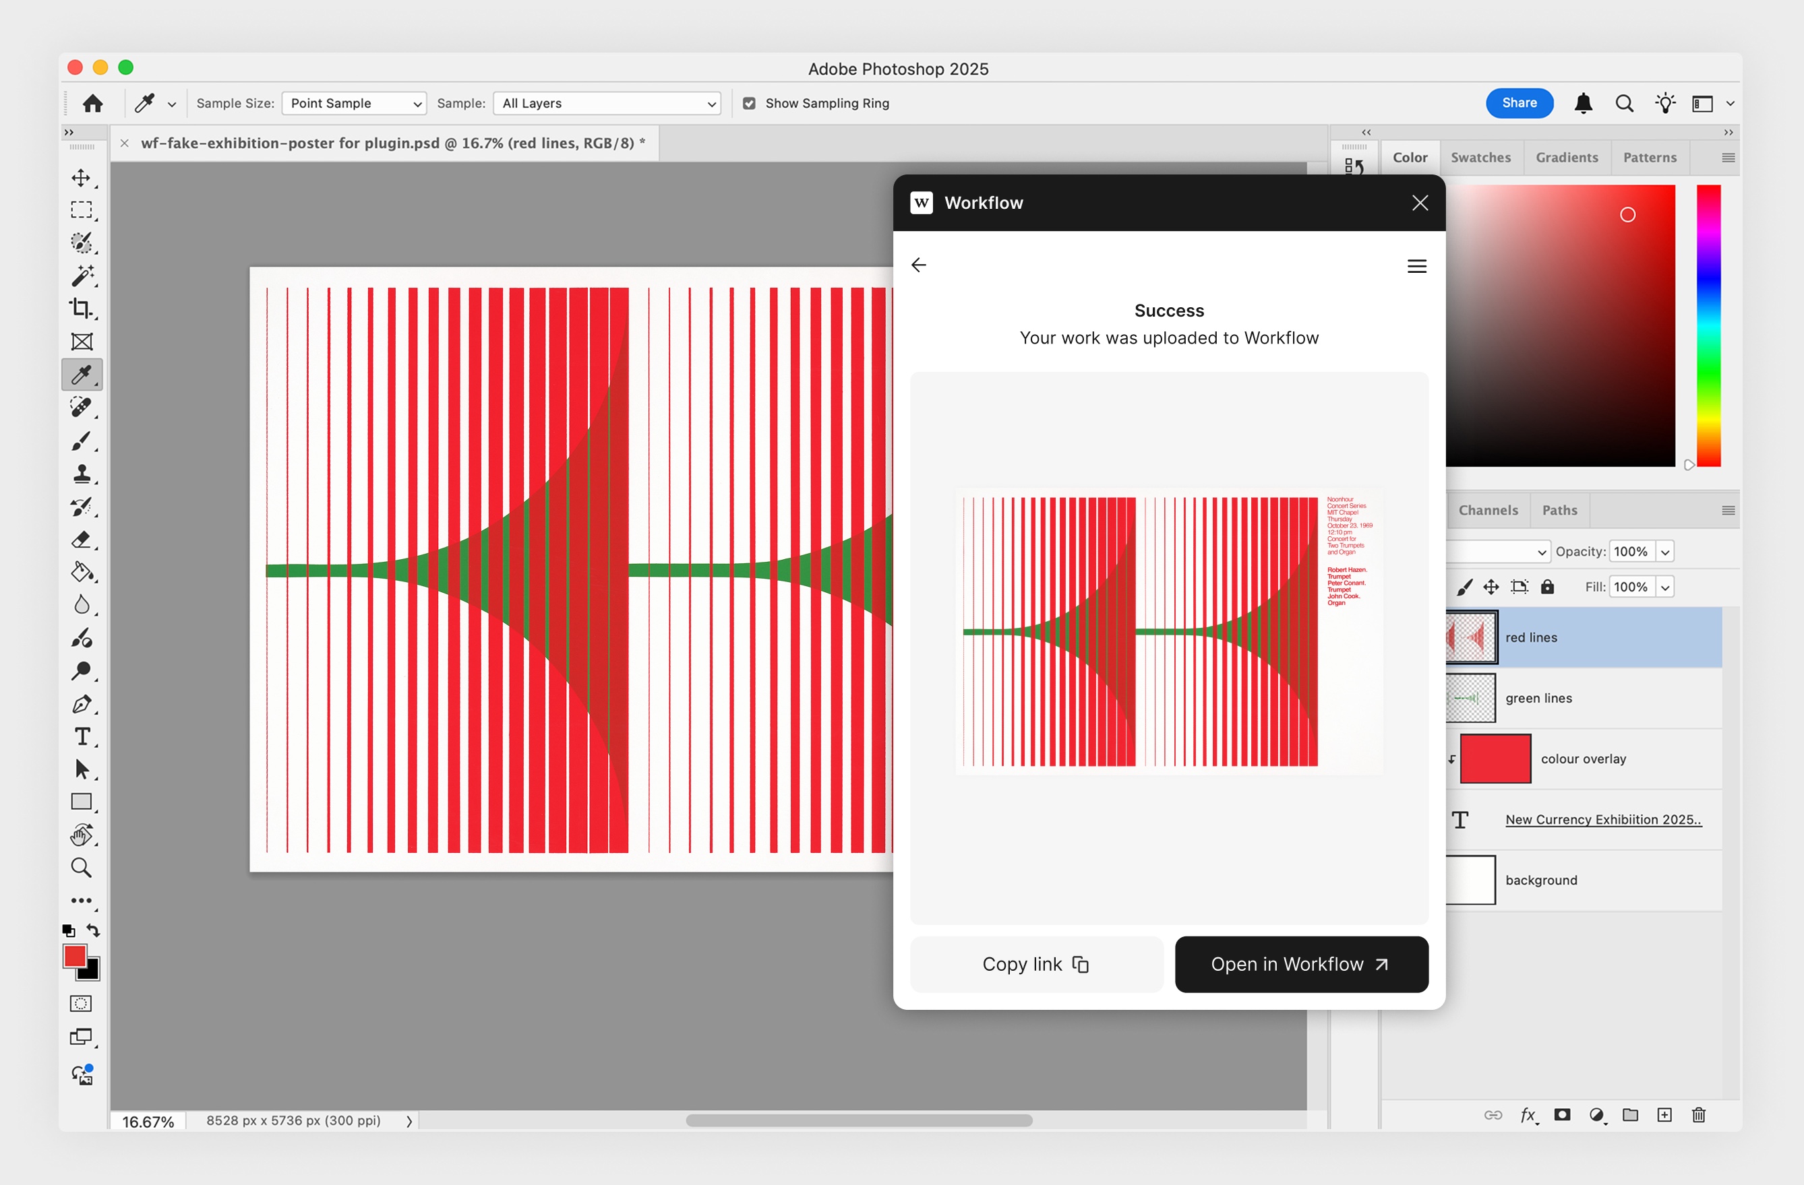Click the Share button
Image resolution: width=1804 pixels, height=1185 pixels.
pos(1519,103)
